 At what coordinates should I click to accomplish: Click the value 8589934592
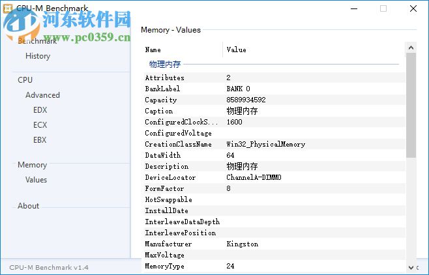point(246,100)
